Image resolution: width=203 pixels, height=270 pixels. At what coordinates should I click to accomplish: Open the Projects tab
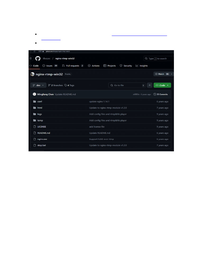click(110, 66)
